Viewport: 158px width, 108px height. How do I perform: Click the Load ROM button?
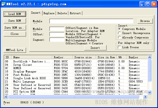tap(15, 14)
